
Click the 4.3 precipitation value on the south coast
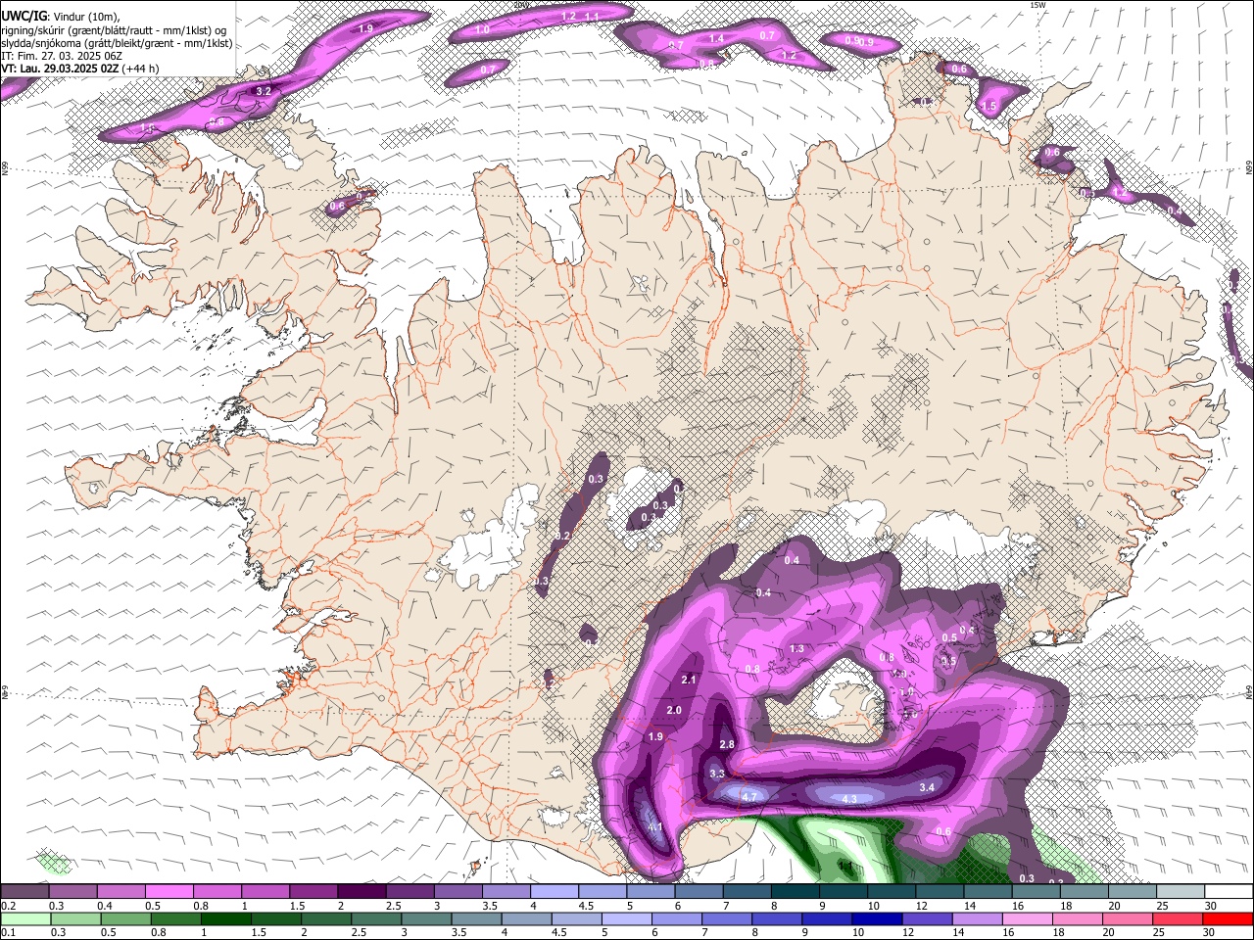coord(849,799)
